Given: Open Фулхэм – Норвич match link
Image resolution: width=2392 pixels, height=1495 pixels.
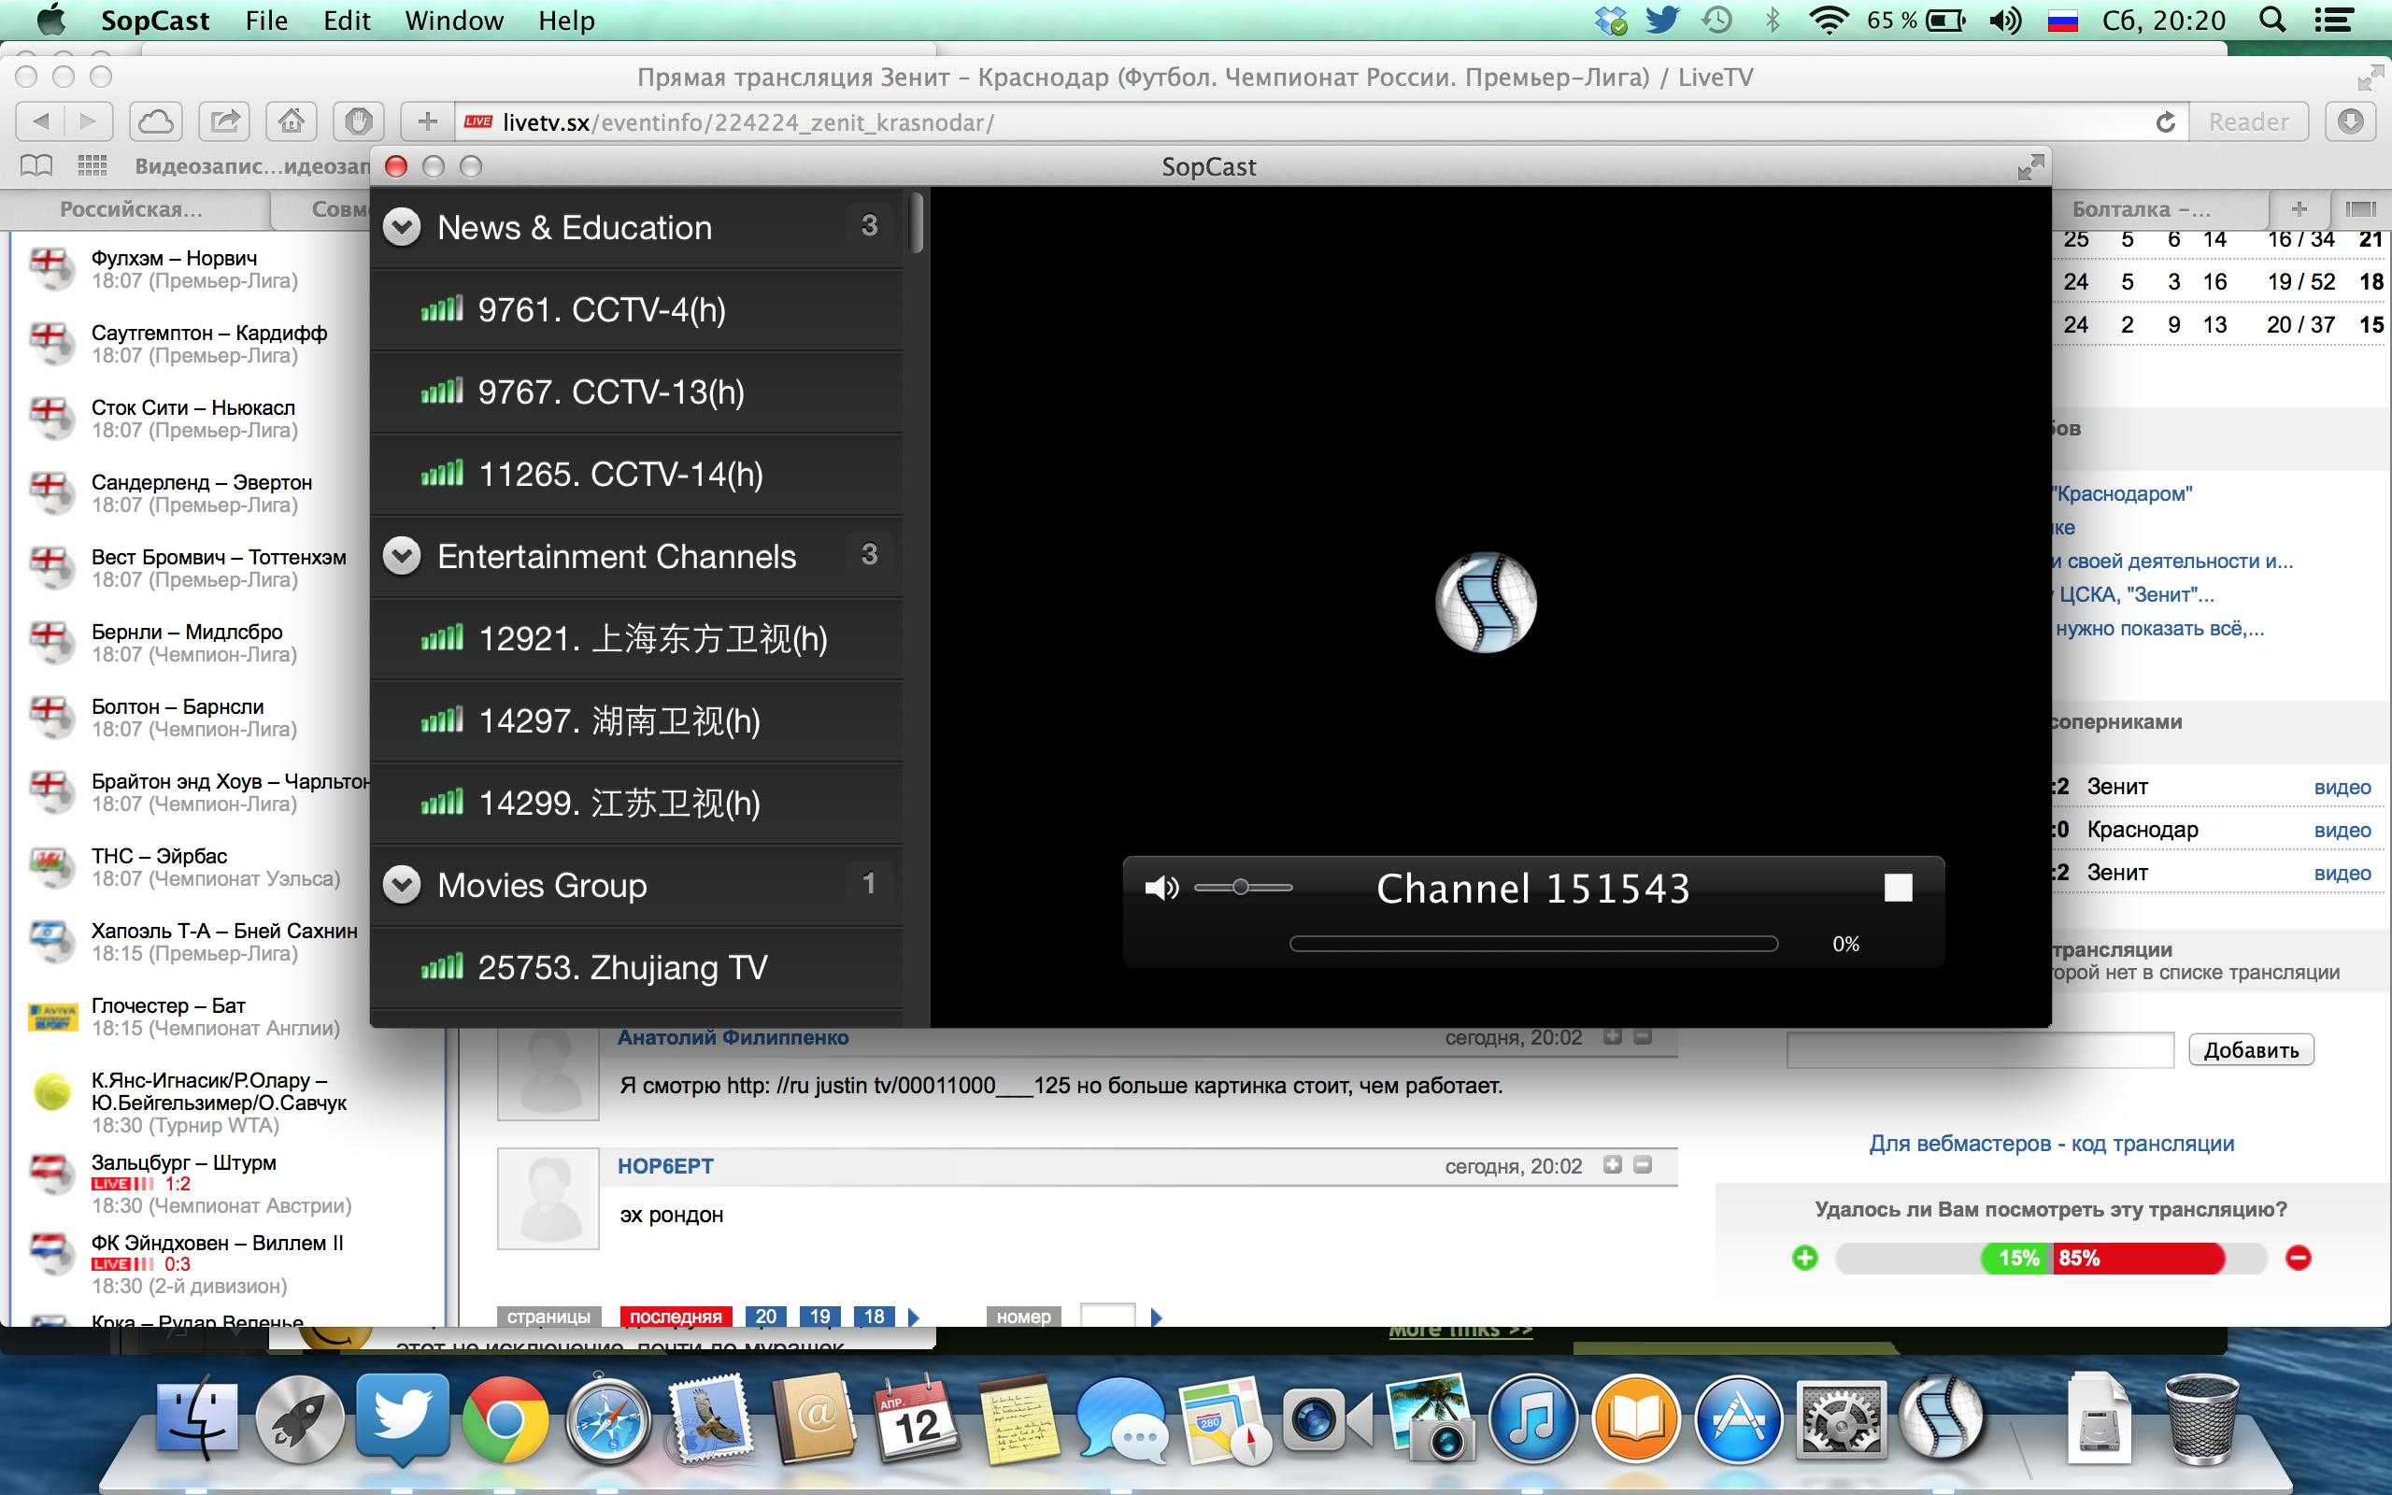Looking at the screenshot, I should pos(174,258).
